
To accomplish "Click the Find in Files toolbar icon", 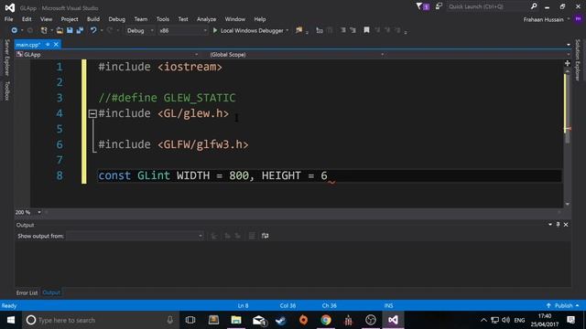I will click(x=299, y=30).
